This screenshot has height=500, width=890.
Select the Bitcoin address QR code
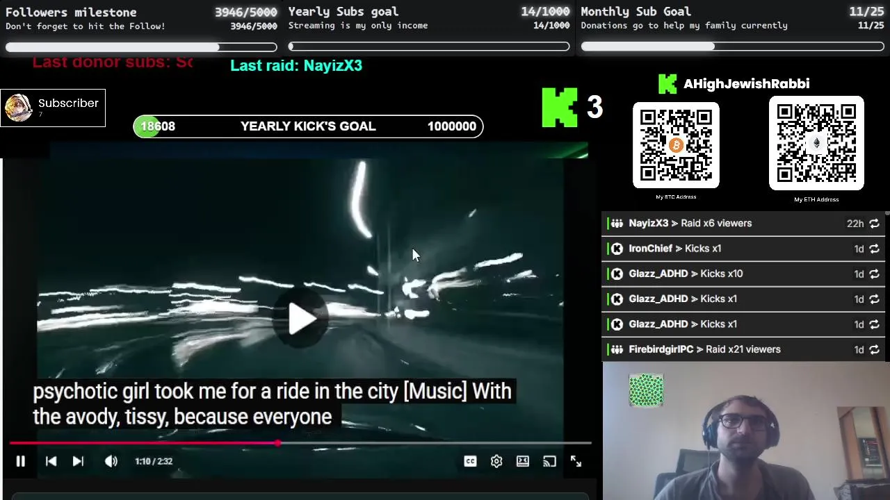pos(676,145)
